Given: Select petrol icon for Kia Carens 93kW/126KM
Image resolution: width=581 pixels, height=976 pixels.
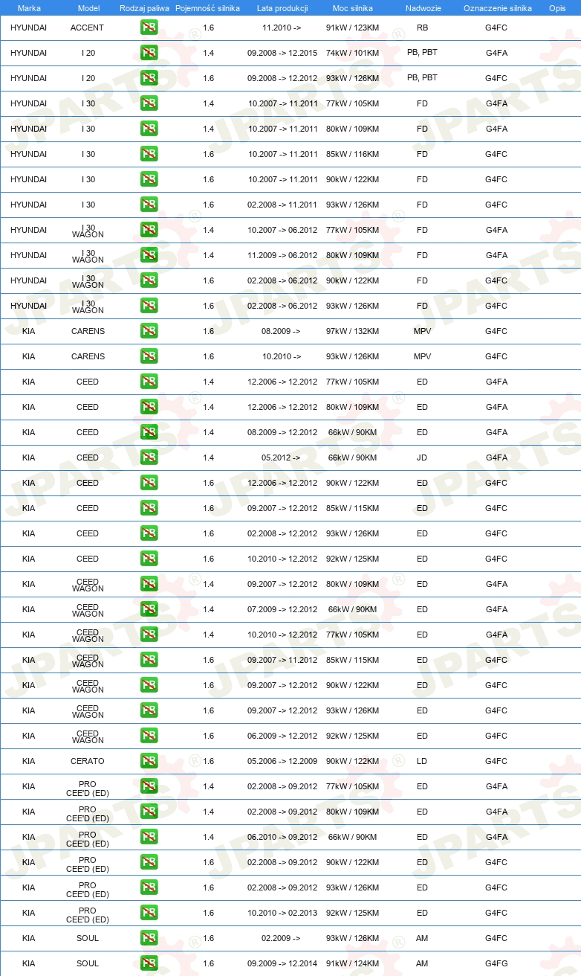Looking at the screenshot, I should 149,356.
